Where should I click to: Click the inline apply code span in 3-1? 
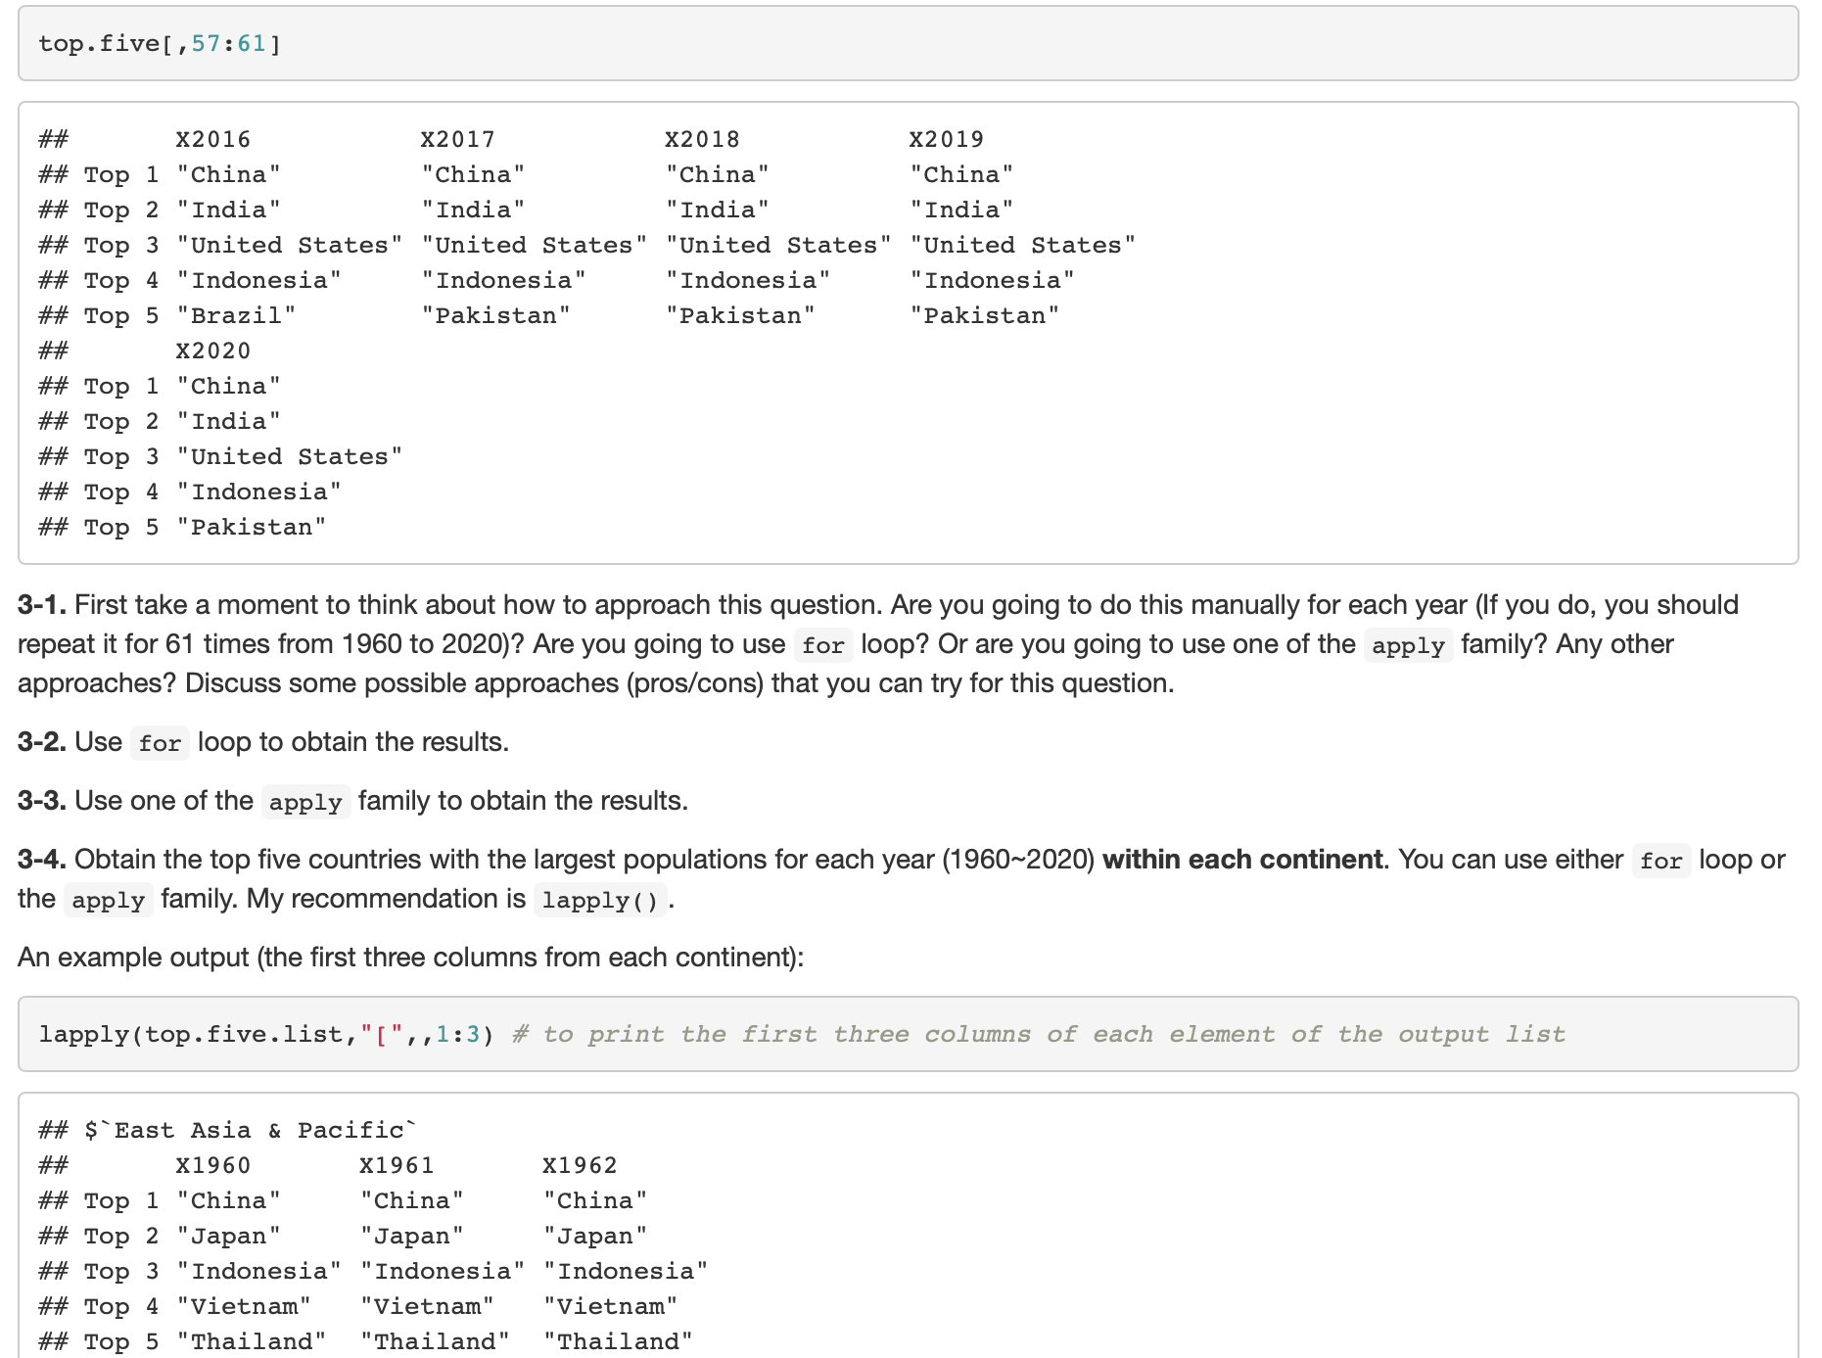(1408, 645)
